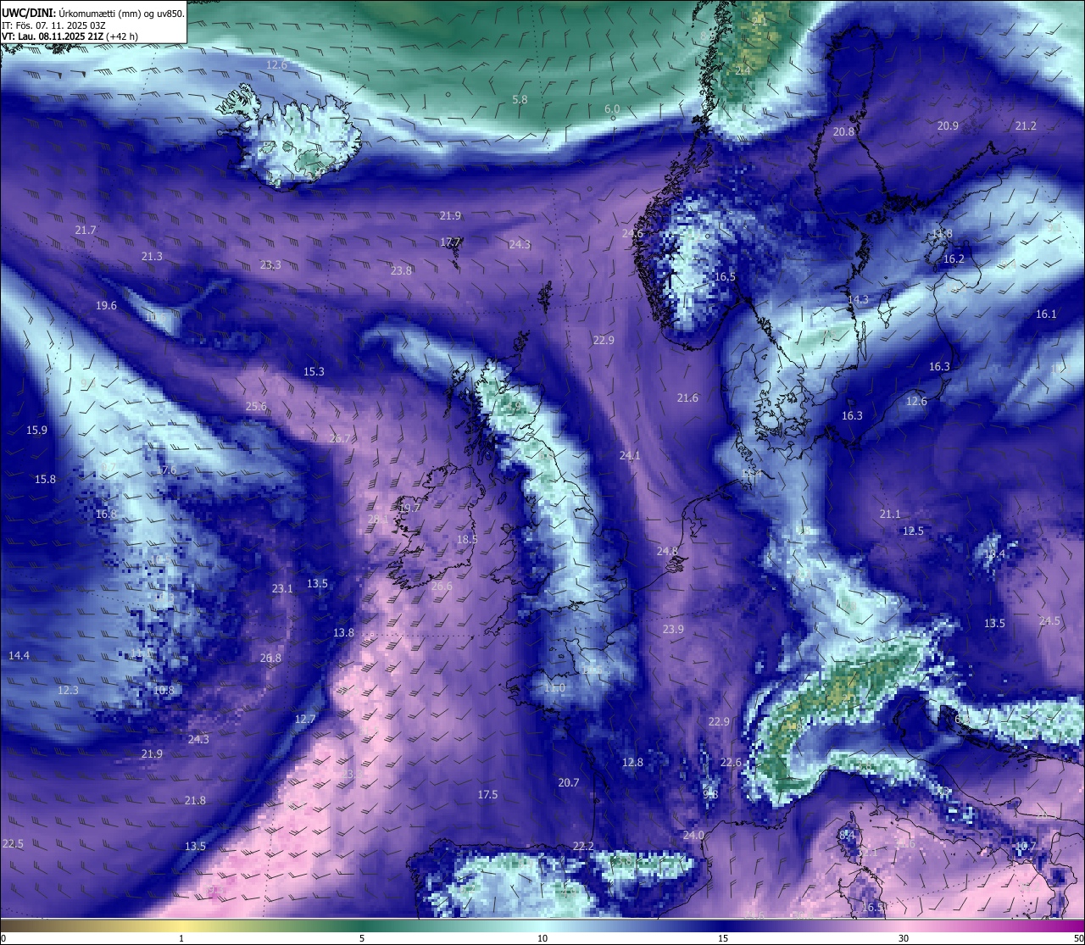Pick the 21.2 value label

pos(1026,125)
